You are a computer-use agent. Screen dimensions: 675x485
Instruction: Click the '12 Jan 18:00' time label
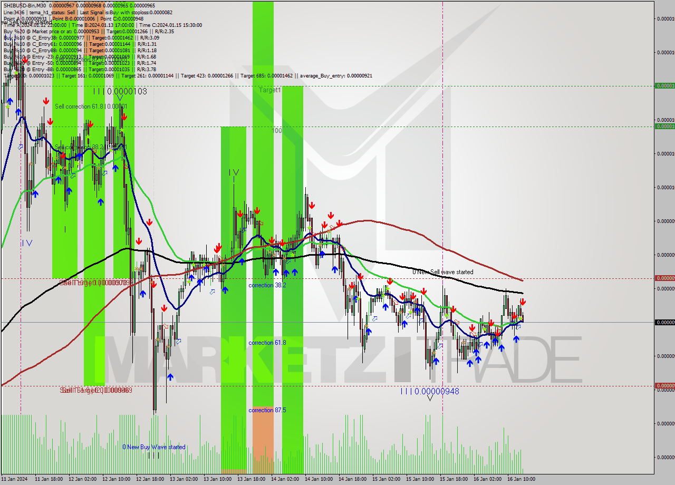(x=151, y=479)
